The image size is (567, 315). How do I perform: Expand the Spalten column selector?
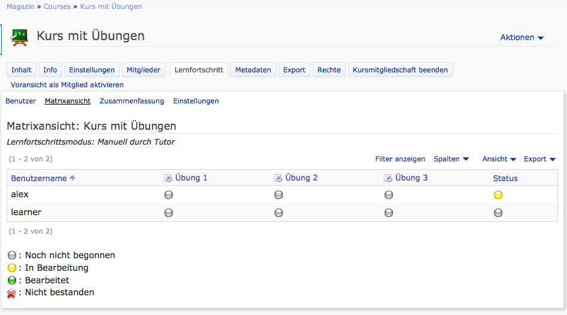(451, 159)
